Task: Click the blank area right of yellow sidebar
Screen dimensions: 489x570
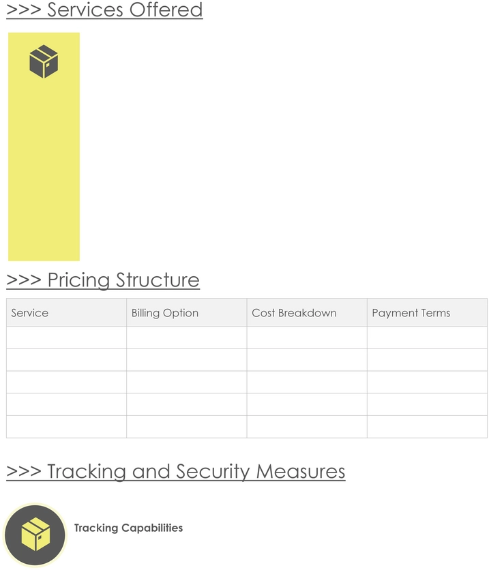Action: [x=284, y=147]
